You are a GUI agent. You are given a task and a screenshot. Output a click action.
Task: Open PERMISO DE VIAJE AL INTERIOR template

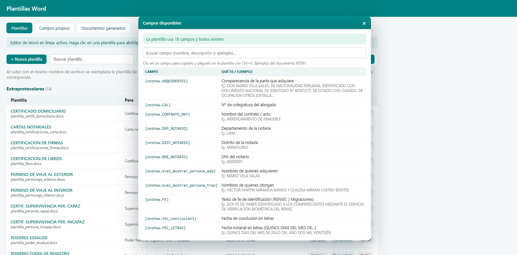tap(42, 190)
